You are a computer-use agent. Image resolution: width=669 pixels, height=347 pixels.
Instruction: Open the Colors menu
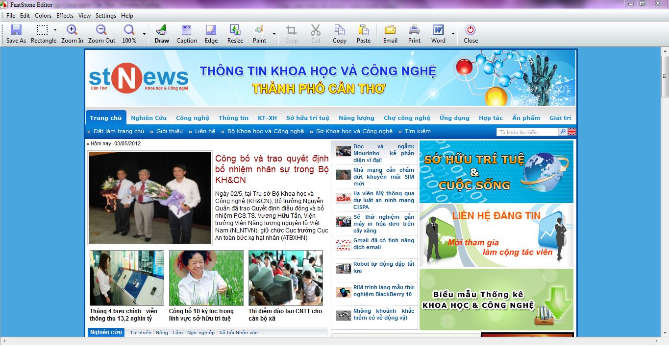[x=43, y=16]
